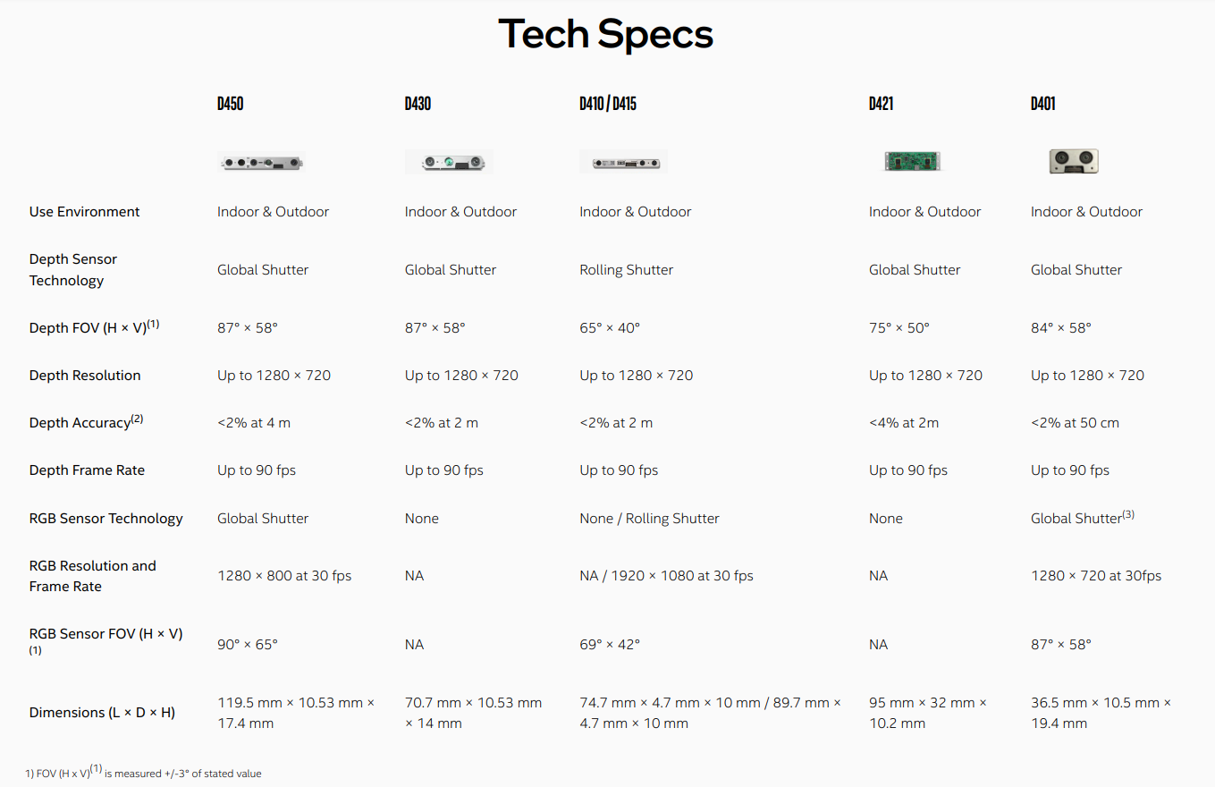The image size is (1215, 787).
Task: Click the Dimensions (L × D × H) label
Action: (x=102, y=713)
